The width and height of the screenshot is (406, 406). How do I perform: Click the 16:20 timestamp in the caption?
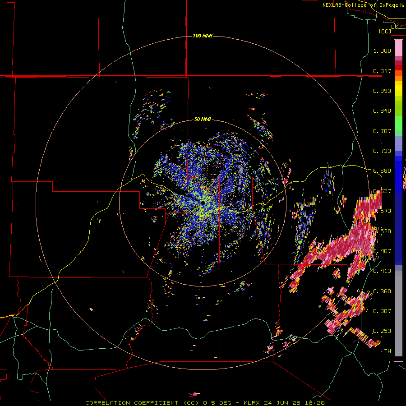316,403
